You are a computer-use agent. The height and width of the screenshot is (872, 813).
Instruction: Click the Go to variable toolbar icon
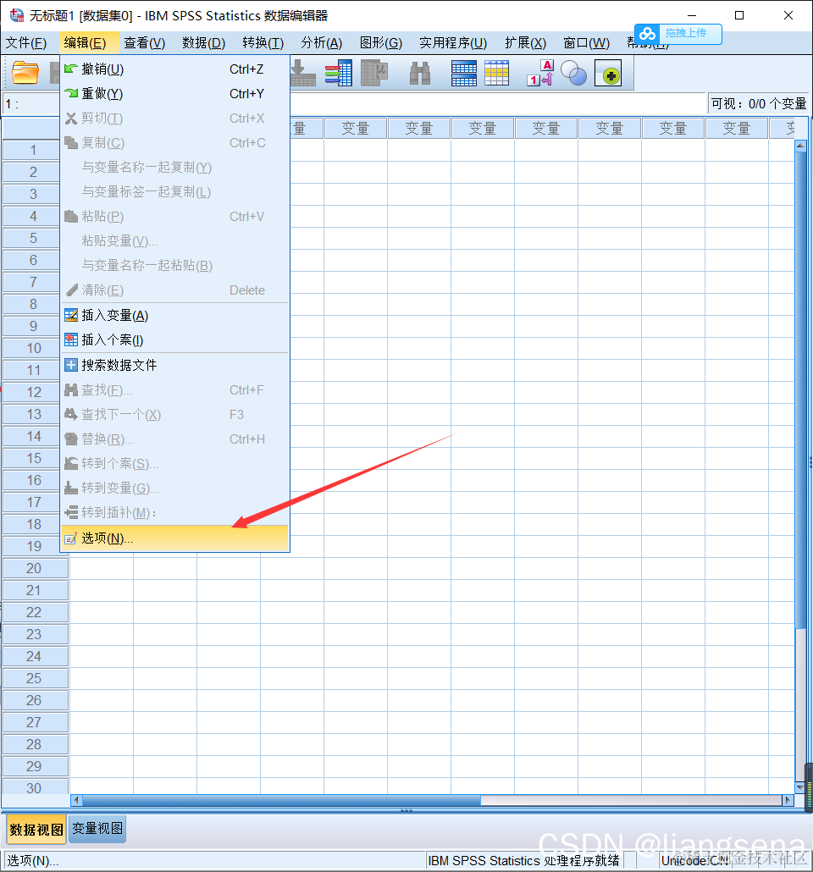(x=303, y=74)
